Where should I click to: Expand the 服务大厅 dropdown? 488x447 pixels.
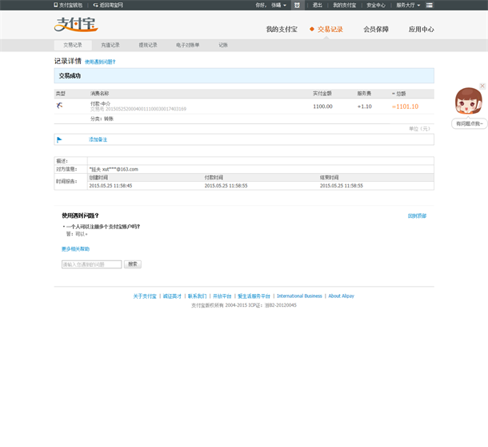point(408,5)
